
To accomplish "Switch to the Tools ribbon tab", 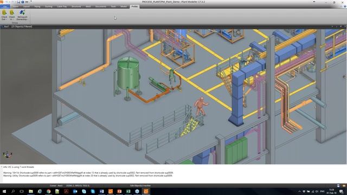I will (x=113, y=6).
